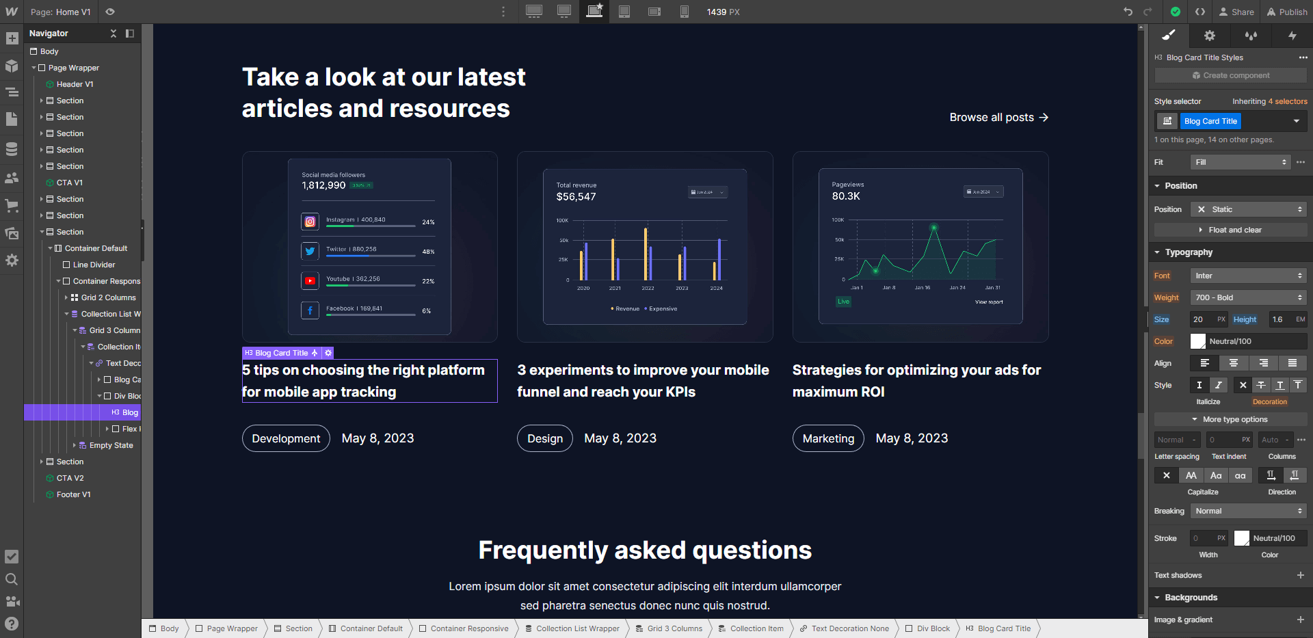Switch to the tablet breakpoint
This screenshot has width=1313, height=638.
[624, 12]
